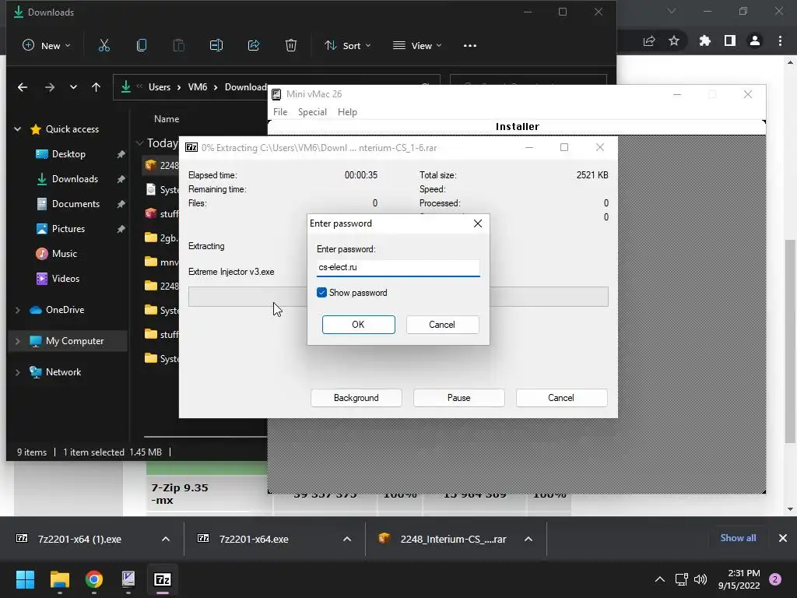Screen dimensions: 797x598
Task: Open options for 7z2201-x64 (1).exe download
Action: [166, 539]
